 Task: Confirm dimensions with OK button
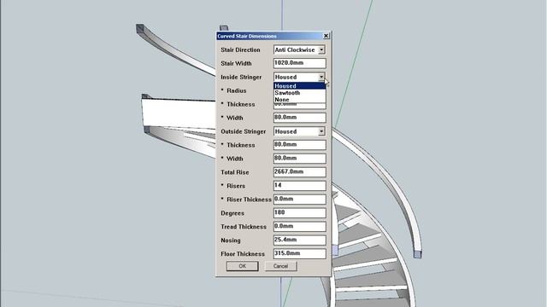tap(243, 266)
